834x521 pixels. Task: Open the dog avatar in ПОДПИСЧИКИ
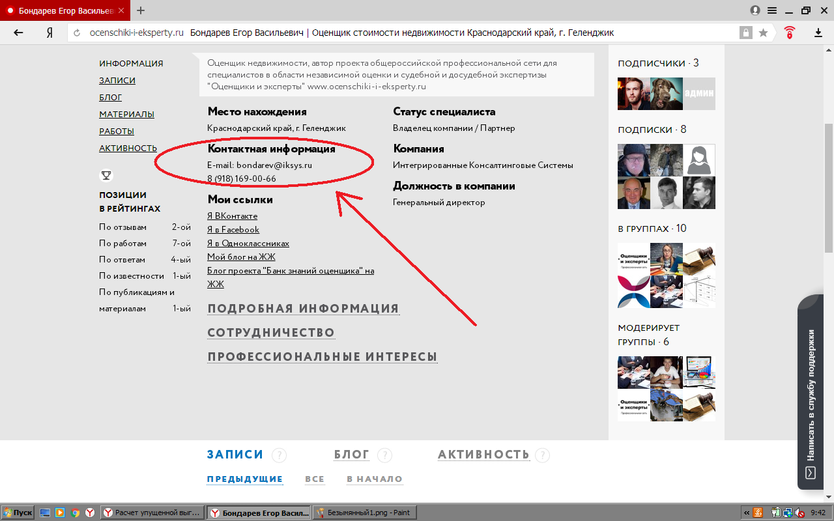tap(667, 94)
